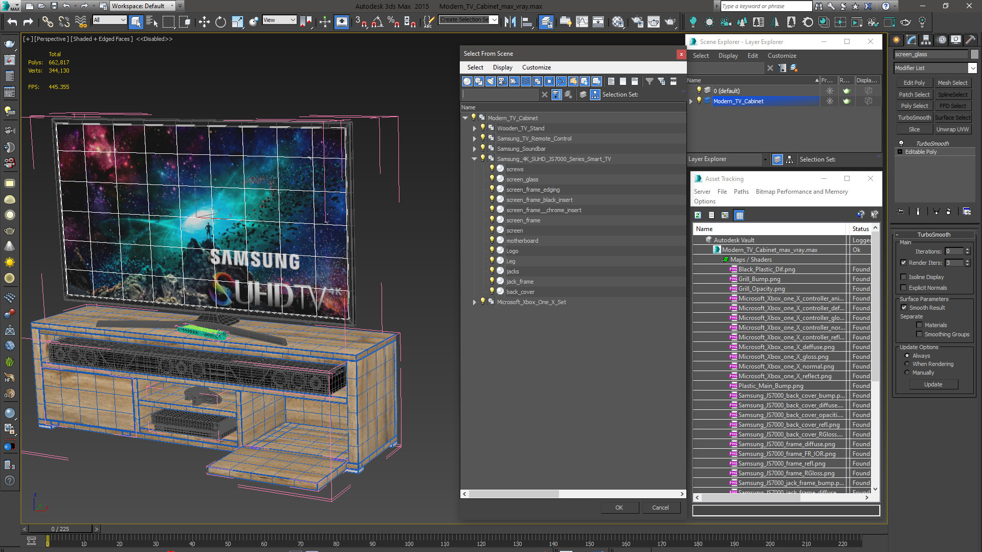Image resolution: width=982 pixels, height=552 pixels.
Task: Click the Undo arrow in main toolbar
Action: coord(12,21)
